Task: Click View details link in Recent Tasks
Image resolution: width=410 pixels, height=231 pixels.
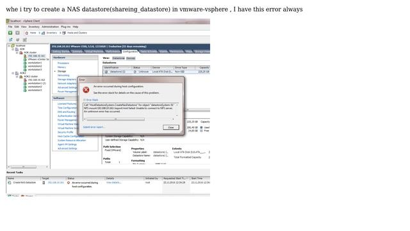Action: pos(114,182)
